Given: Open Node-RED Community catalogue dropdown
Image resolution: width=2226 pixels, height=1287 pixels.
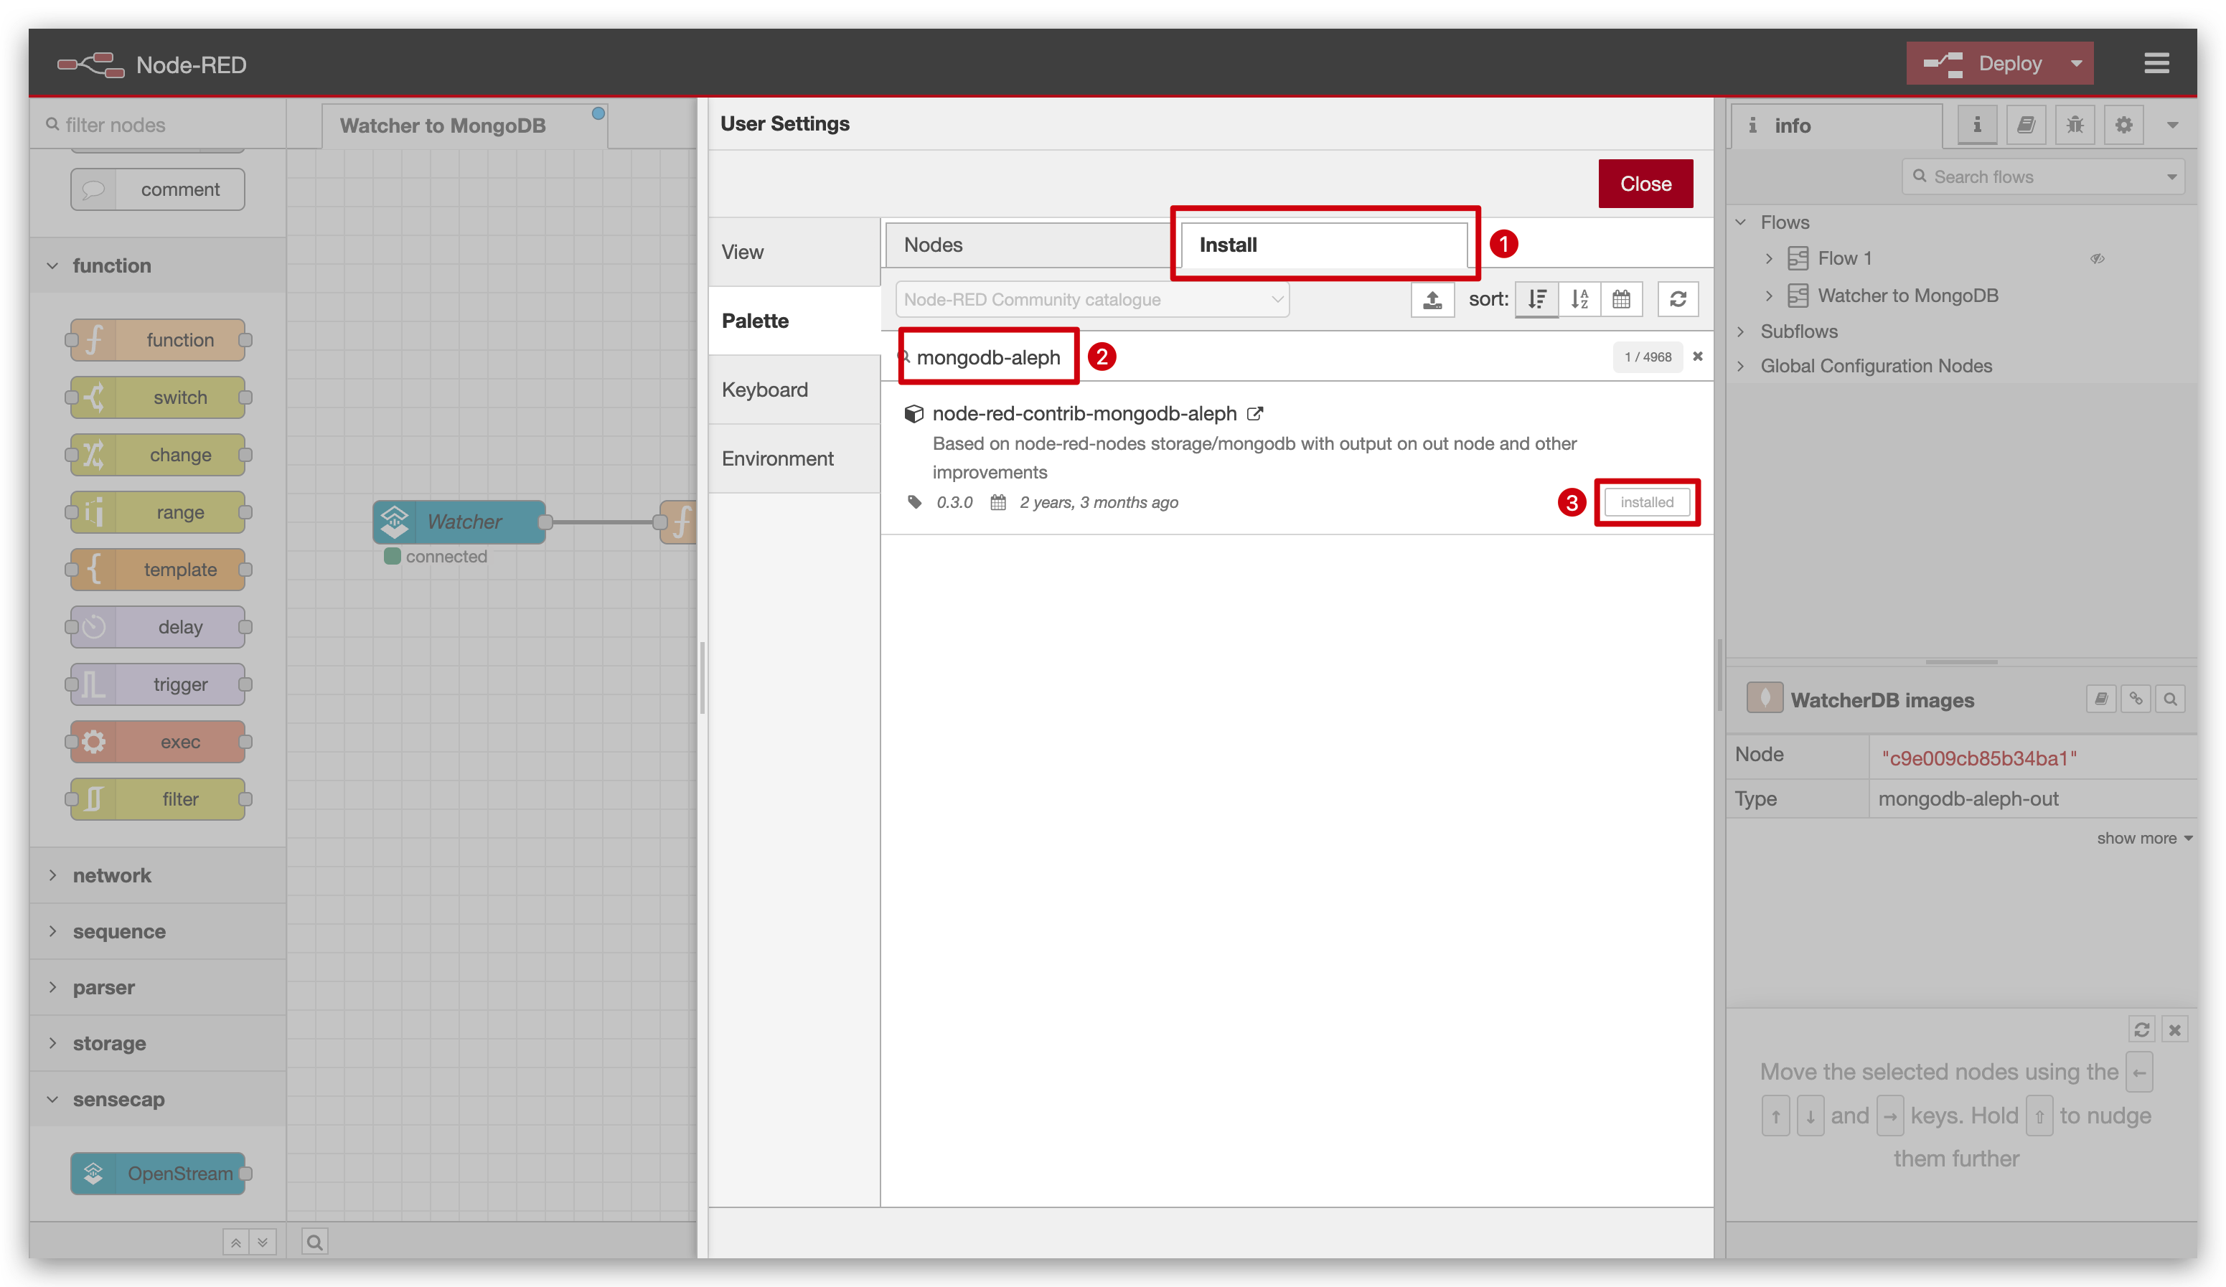Looking at the screenshot, I should 1091,299.
